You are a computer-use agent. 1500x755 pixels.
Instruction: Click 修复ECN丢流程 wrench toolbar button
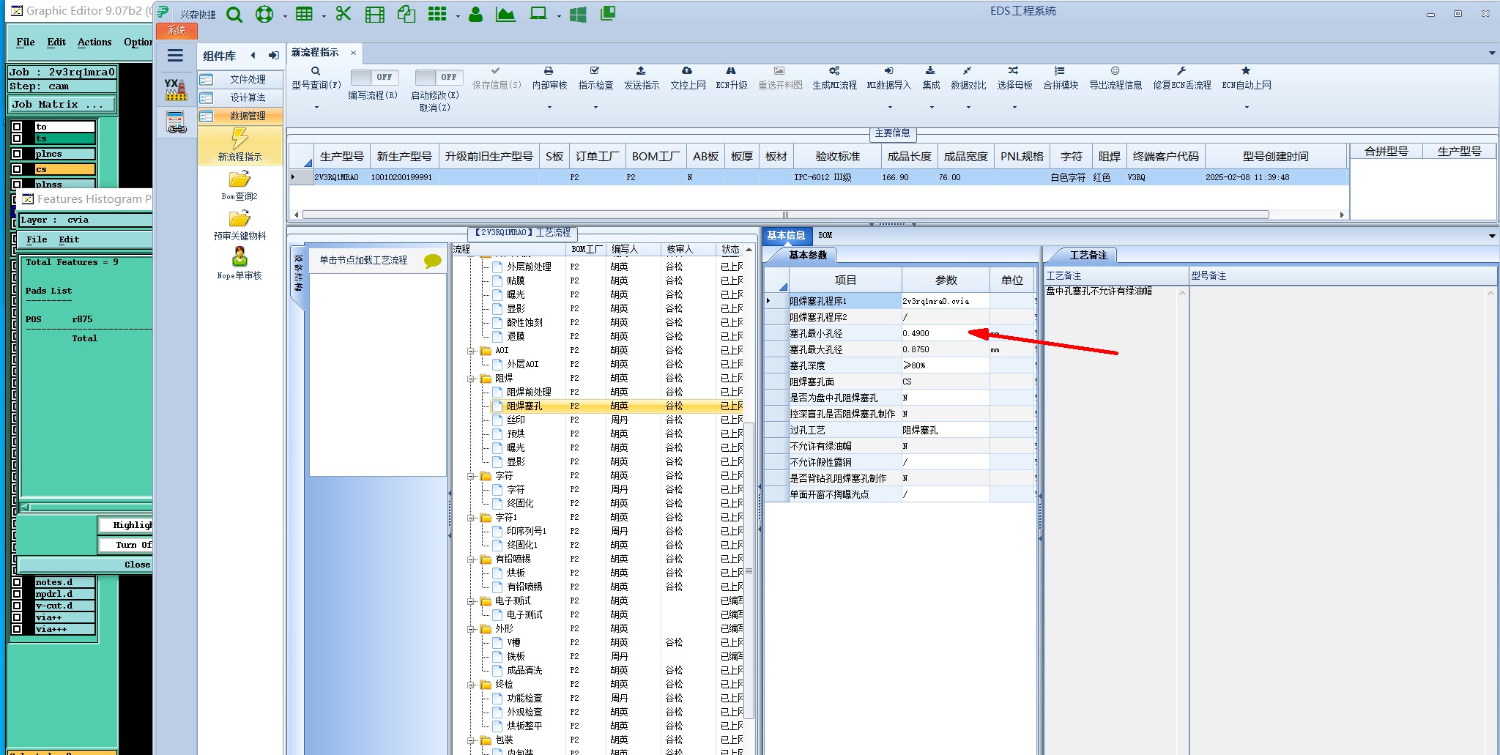pos(1182,78)
